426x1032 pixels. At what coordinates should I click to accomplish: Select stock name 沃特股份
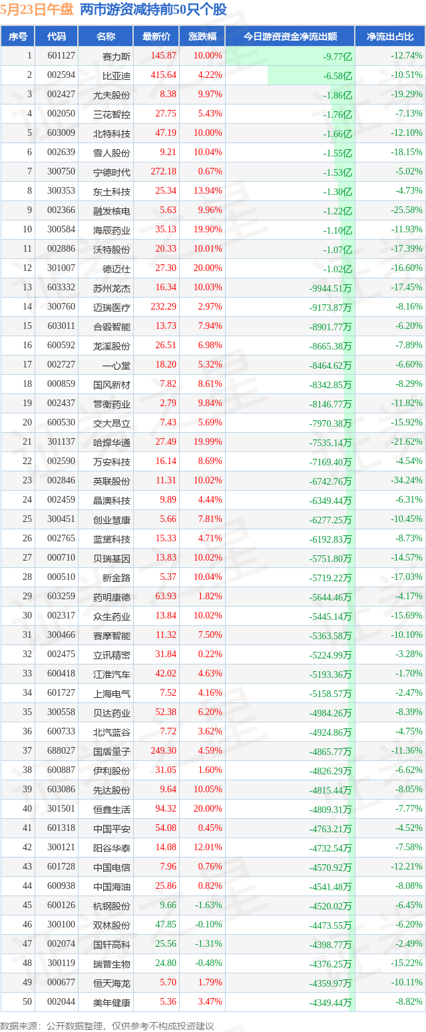coord(112,249)
